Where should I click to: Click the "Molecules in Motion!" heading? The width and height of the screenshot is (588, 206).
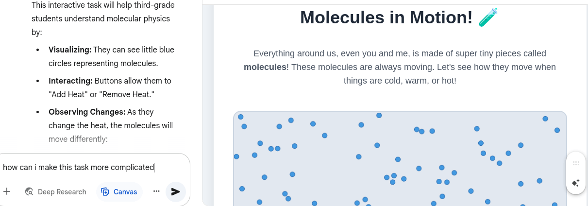[x=386, y=17]
